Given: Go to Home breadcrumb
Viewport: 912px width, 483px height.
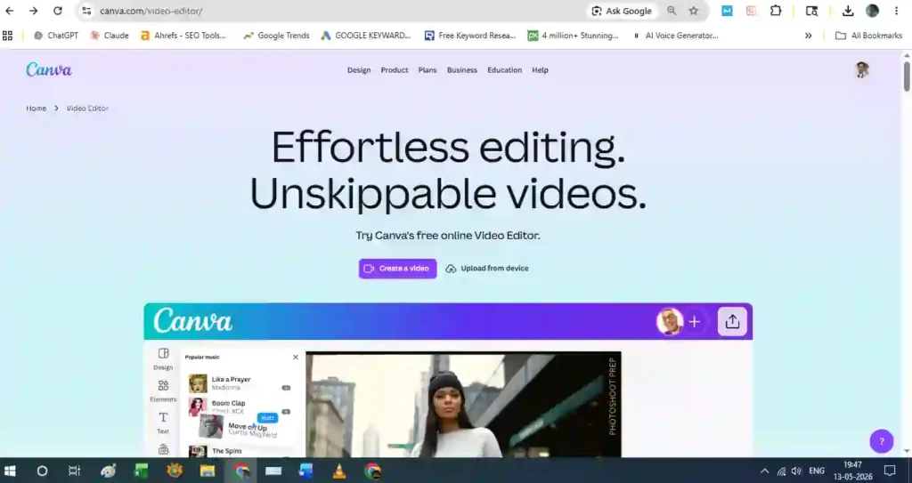Looking at the screenshot, I should [36, 109].
